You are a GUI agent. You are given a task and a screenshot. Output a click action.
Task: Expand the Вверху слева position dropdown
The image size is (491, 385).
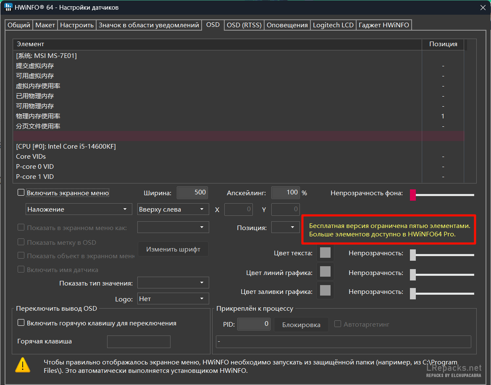pyautogui.click(x=173, y=209)
